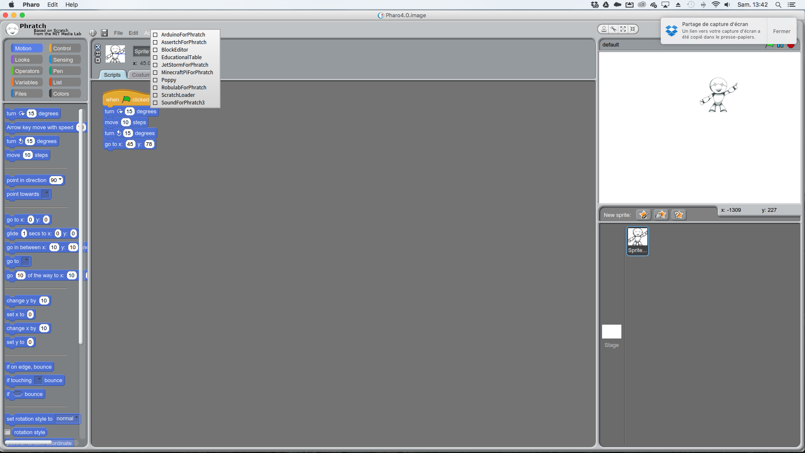
Task: Select Stage thumbnail
Action: point(611,331)
